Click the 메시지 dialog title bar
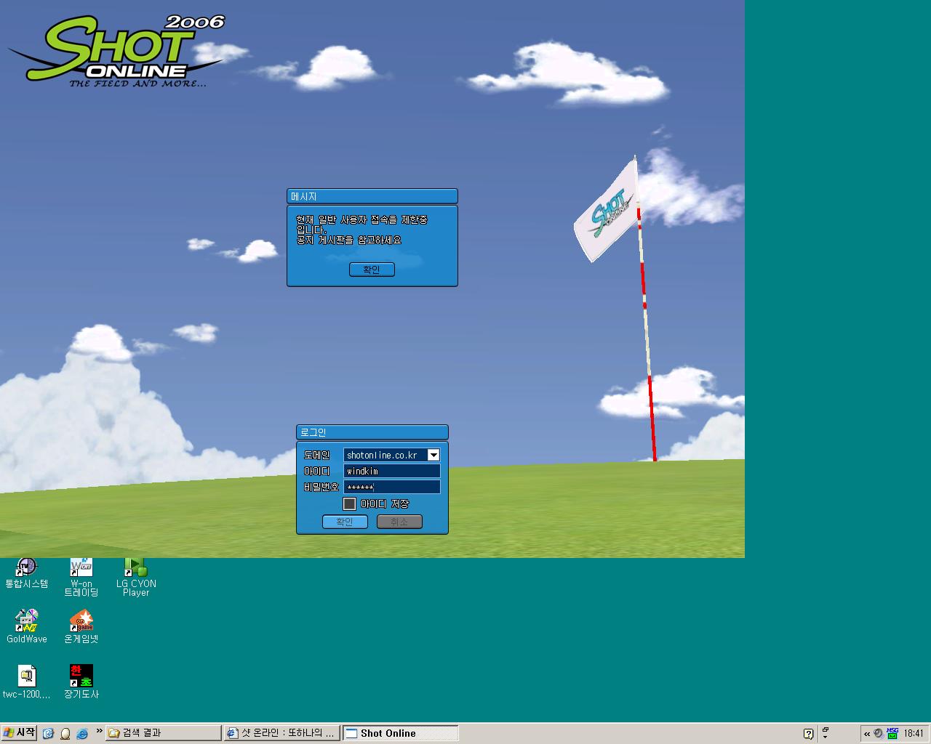This screenshot has height=744, width=931. click(x=372, y=196)
